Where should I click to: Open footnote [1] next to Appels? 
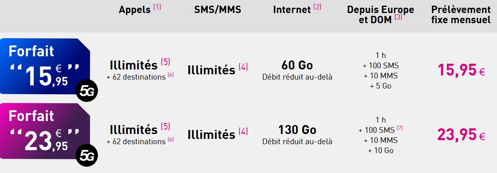[157, 7]
